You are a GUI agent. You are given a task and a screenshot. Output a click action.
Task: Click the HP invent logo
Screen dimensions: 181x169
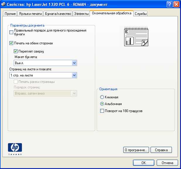coord(15,149)
